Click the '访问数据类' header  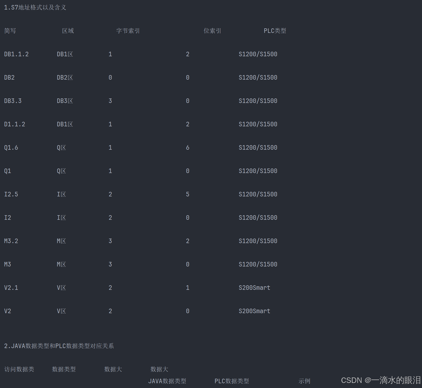[19, 369]
